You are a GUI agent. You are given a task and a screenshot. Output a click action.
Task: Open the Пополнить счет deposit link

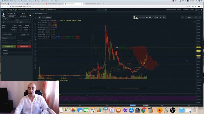(x=171, y=10)
